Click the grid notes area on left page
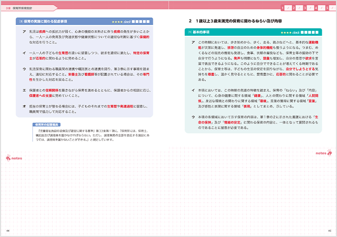The height and width of the screenshot is (237, 337). pos(85,195)
